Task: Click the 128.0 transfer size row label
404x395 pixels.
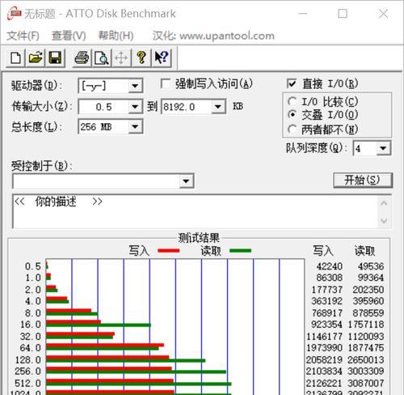Action: coord(28,359)
